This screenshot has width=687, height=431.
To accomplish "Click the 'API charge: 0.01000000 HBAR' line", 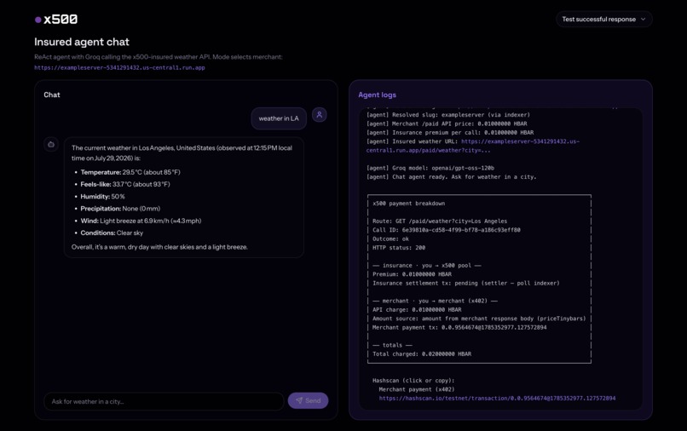I will (x=417, y=310).
